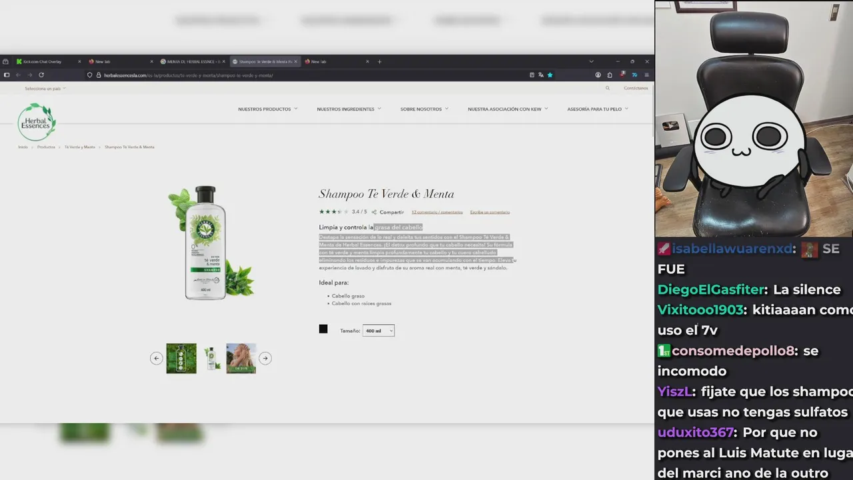Open the sidebar toggle in the browser toolbar

[x=7, y=75]
